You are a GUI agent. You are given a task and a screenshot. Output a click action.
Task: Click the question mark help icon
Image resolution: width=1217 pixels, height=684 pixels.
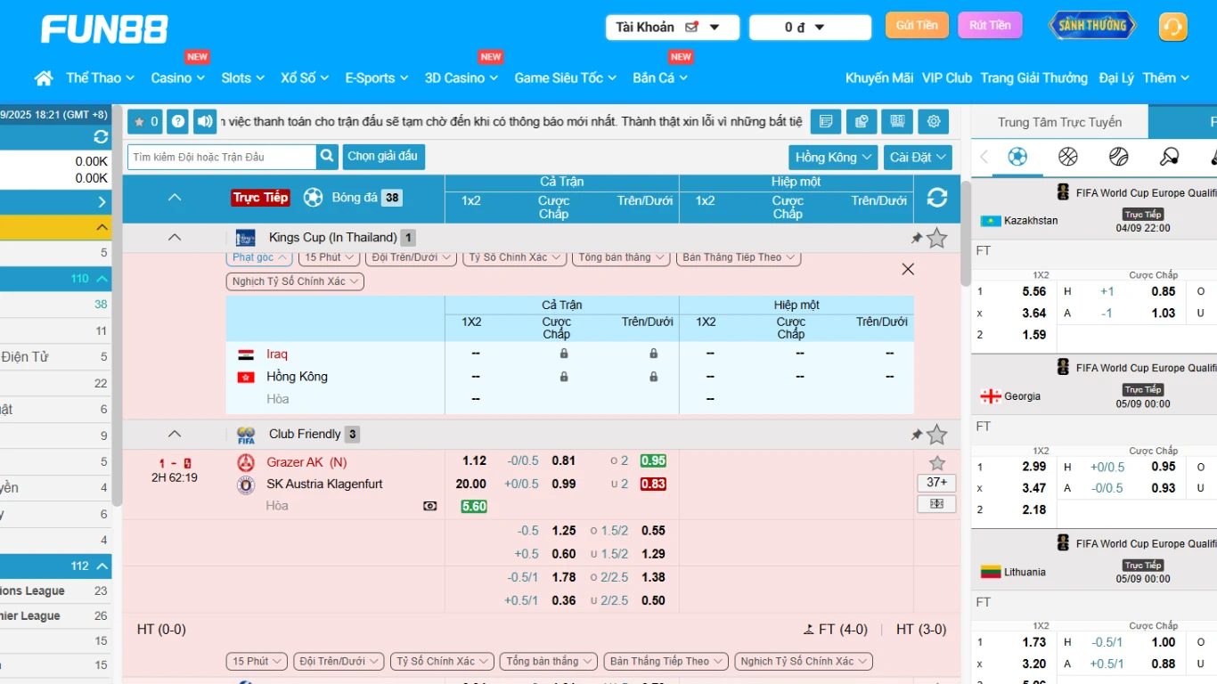[177, 121]
